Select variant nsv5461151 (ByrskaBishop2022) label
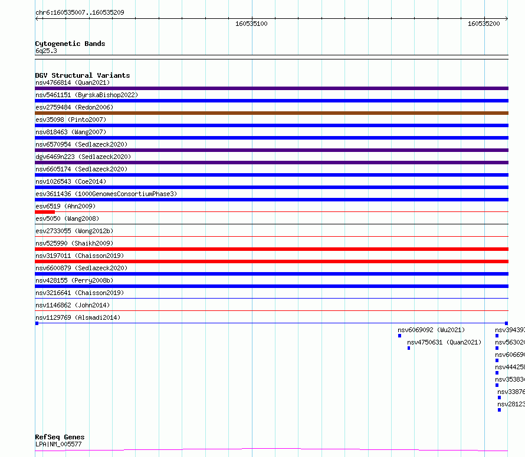This screenshot has width=525, height=457. (87, 95)
